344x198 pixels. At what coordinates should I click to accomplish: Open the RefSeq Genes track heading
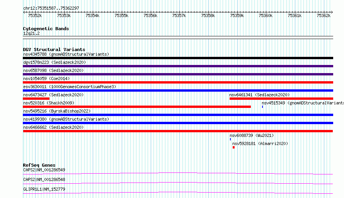(39, 165)
